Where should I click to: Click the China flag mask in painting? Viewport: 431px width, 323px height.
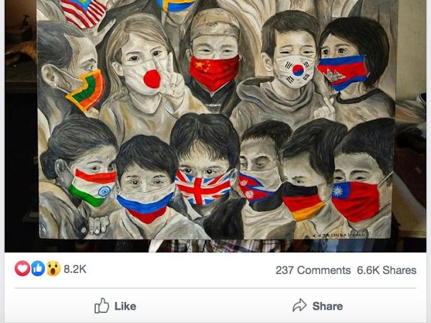214,73
